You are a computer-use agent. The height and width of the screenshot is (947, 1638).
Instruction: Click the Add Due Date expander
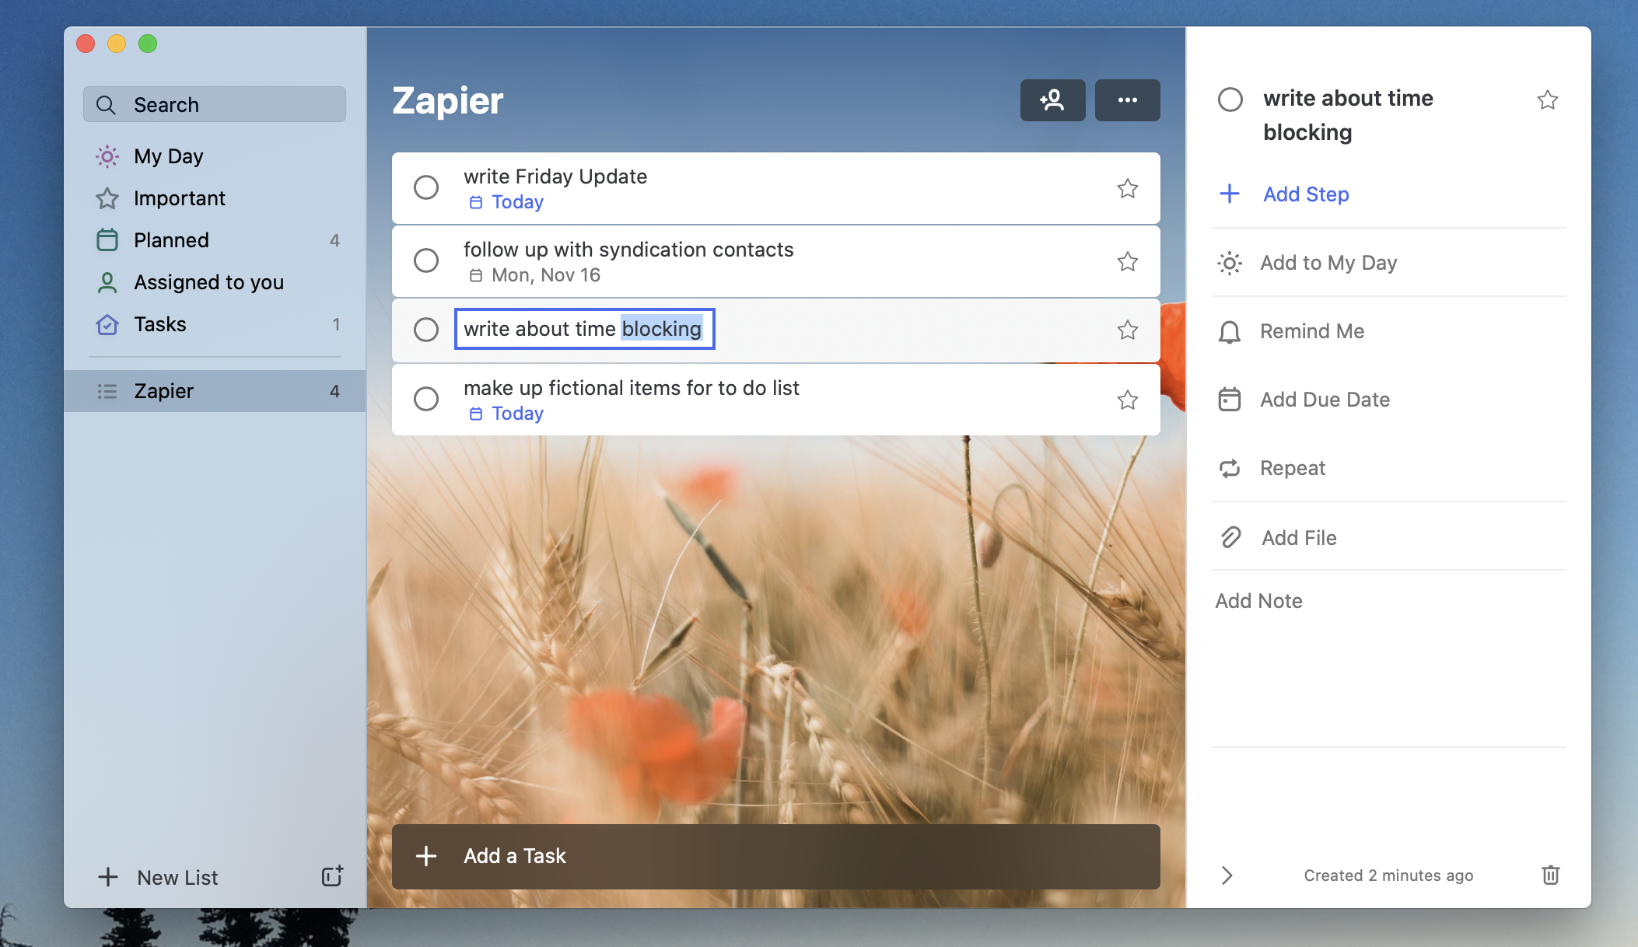pyautogui.click(x=1325, y=399)
